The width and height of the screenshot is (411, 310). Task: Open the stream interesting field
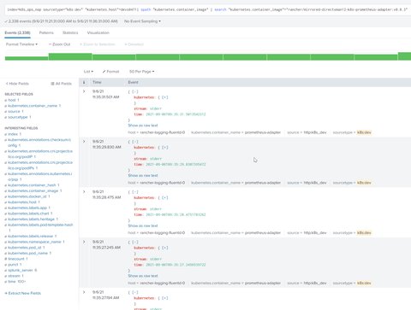(14, 276)
